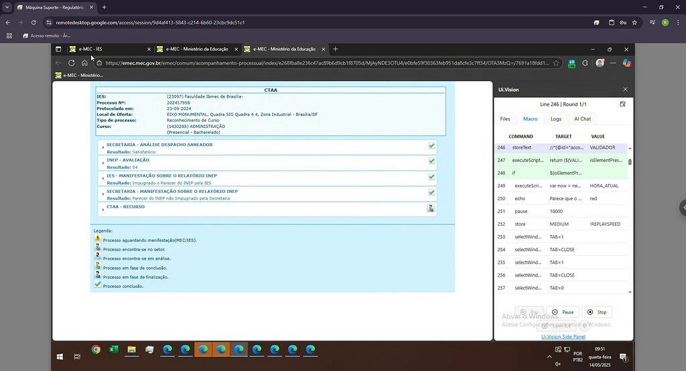Open the Edge extensions puzzle icon
Screen dimensions: 686x371
[x=585, y=63]
